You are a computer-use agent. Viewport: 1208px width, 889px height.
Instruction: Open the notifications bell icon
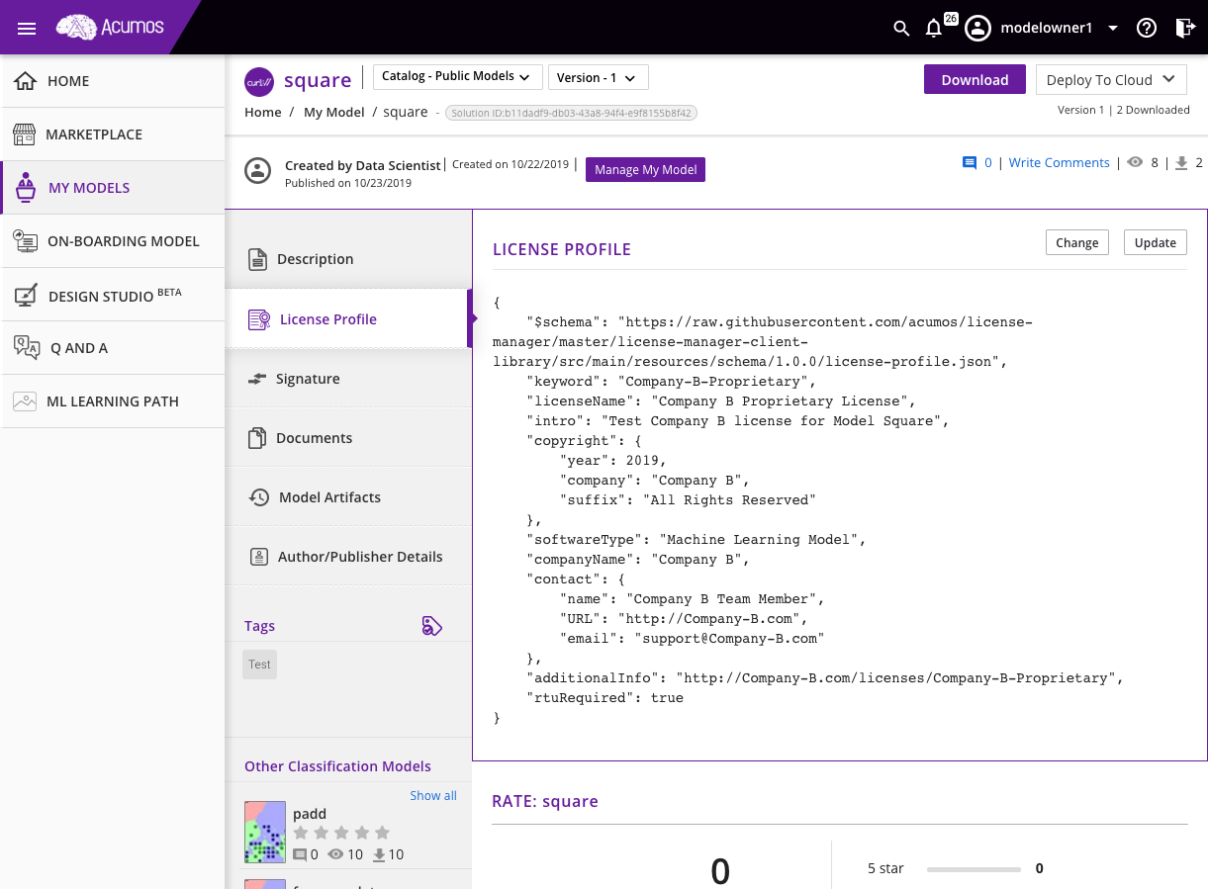tap(933, 29)
